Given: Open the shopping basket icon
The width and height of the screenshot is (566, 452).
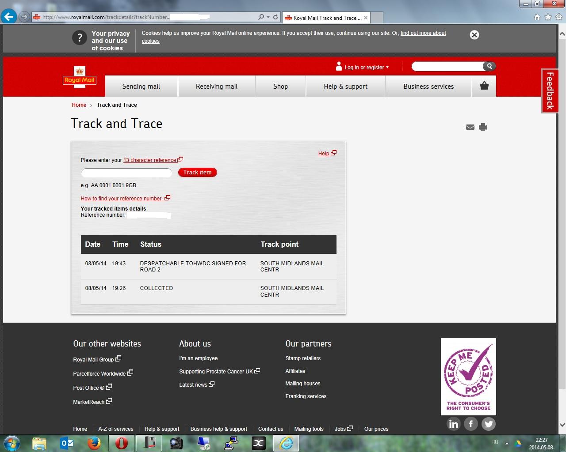Looking at the screenshot, I should point(484,86).
